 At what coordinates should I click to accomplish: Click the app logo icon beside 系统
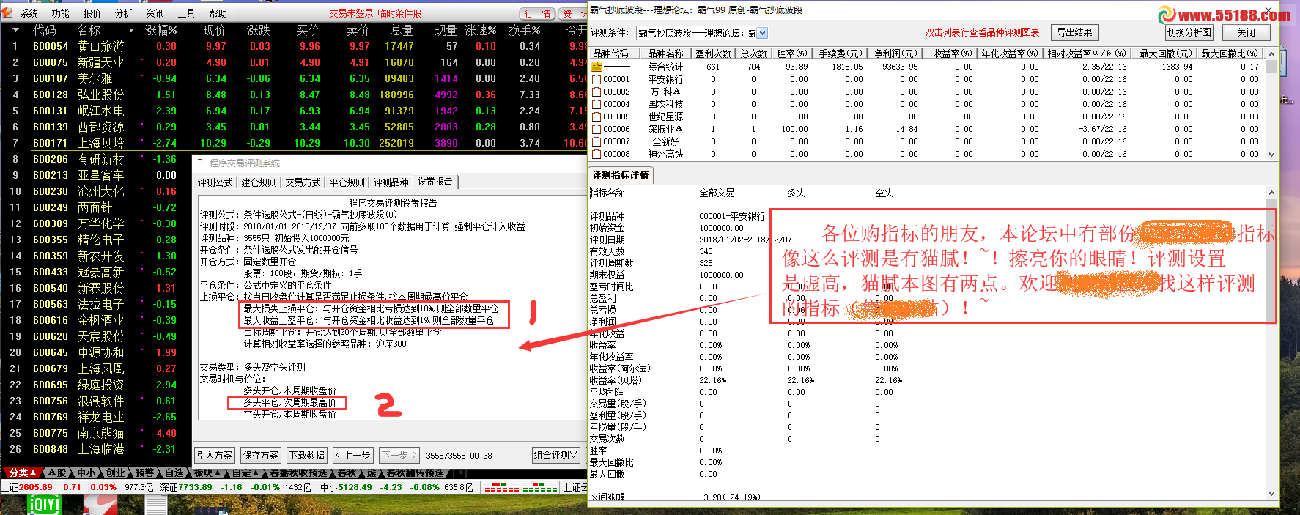coord(7,12)
